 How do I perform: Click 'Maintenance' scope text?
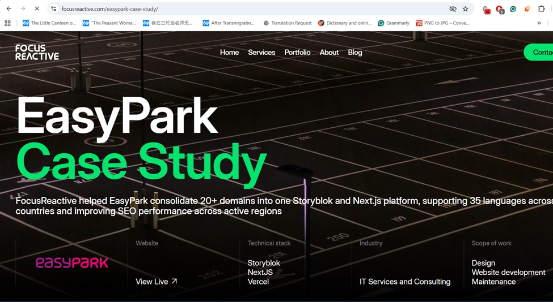coord(493,282)
